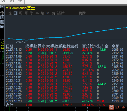Click the 11.01 % percentage value
The height and width of the screenshot is (111, 127).
pyautogui.click(x=88, y=70)
